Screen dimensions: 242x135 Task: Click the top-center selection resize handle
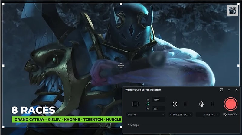[121, 4]
